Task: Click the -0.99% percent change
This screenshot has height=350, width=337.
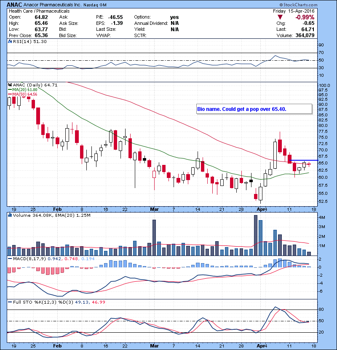Action: [305, 17]
